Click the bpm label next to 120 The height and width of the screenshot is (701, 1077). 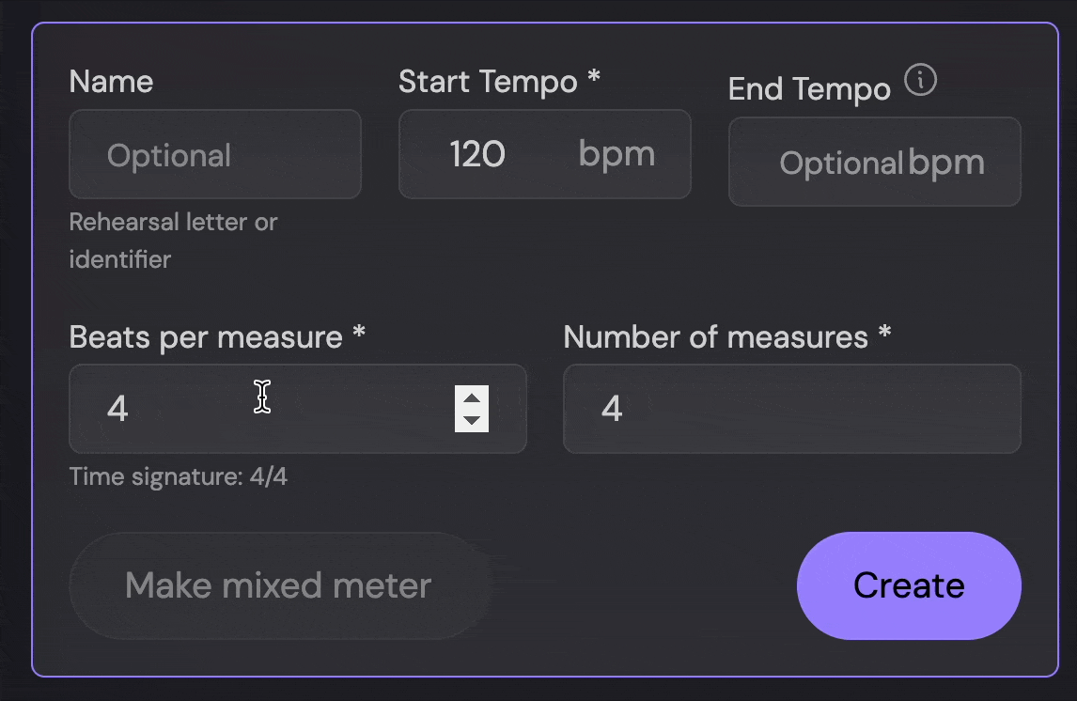pyautogui.click(x=617, y=154)
